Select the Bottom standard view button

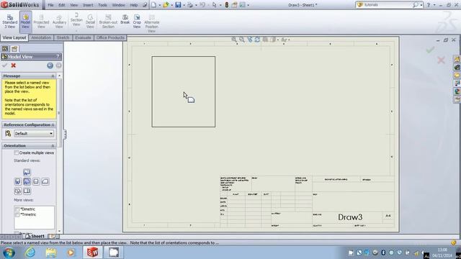(x=27, y=191)
